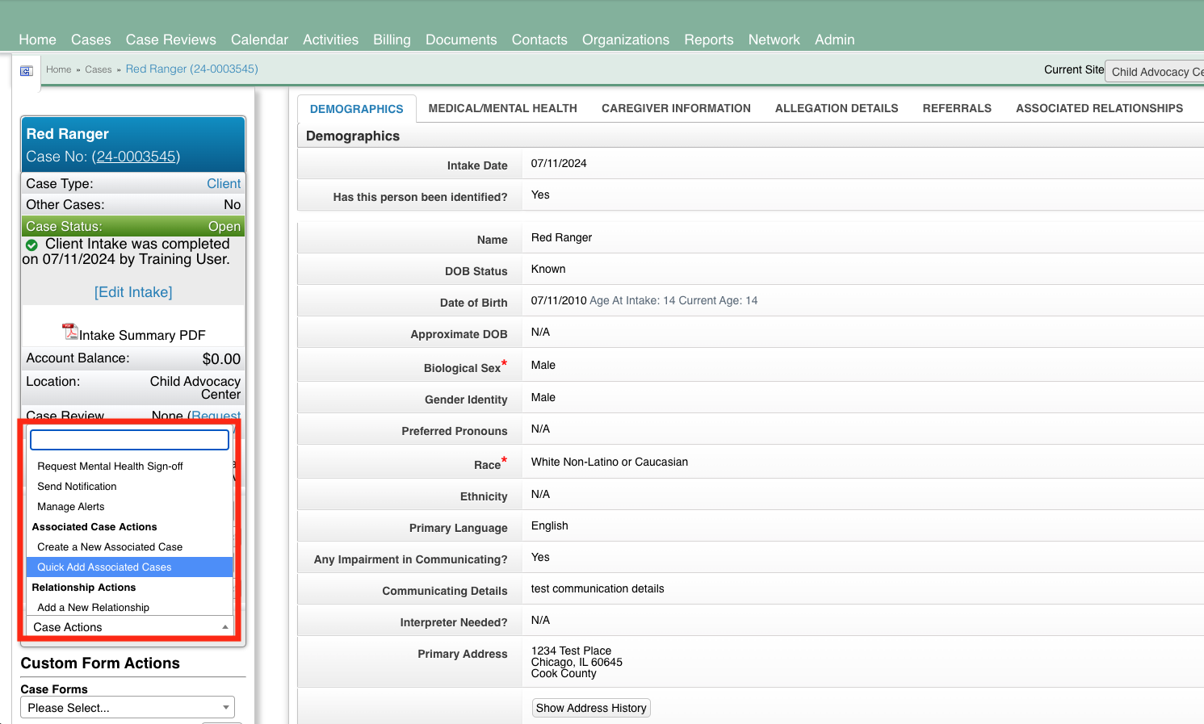Click the Home breadcrumb link
The width and height of the screenshot is (1204, 724).
coord(59,69)
